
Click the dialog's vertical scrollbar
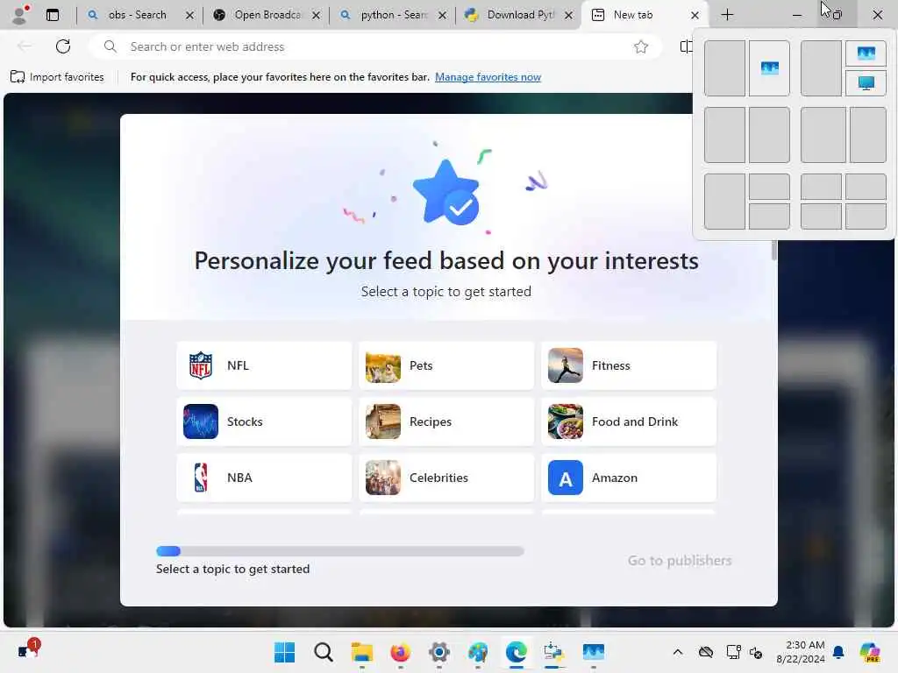coord(774,250)
